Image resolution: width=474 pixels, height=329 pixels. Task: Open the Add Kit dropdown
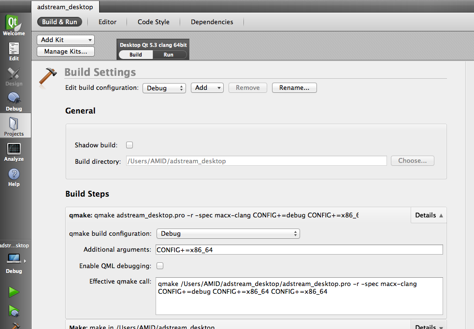click(x=66, y=40)
